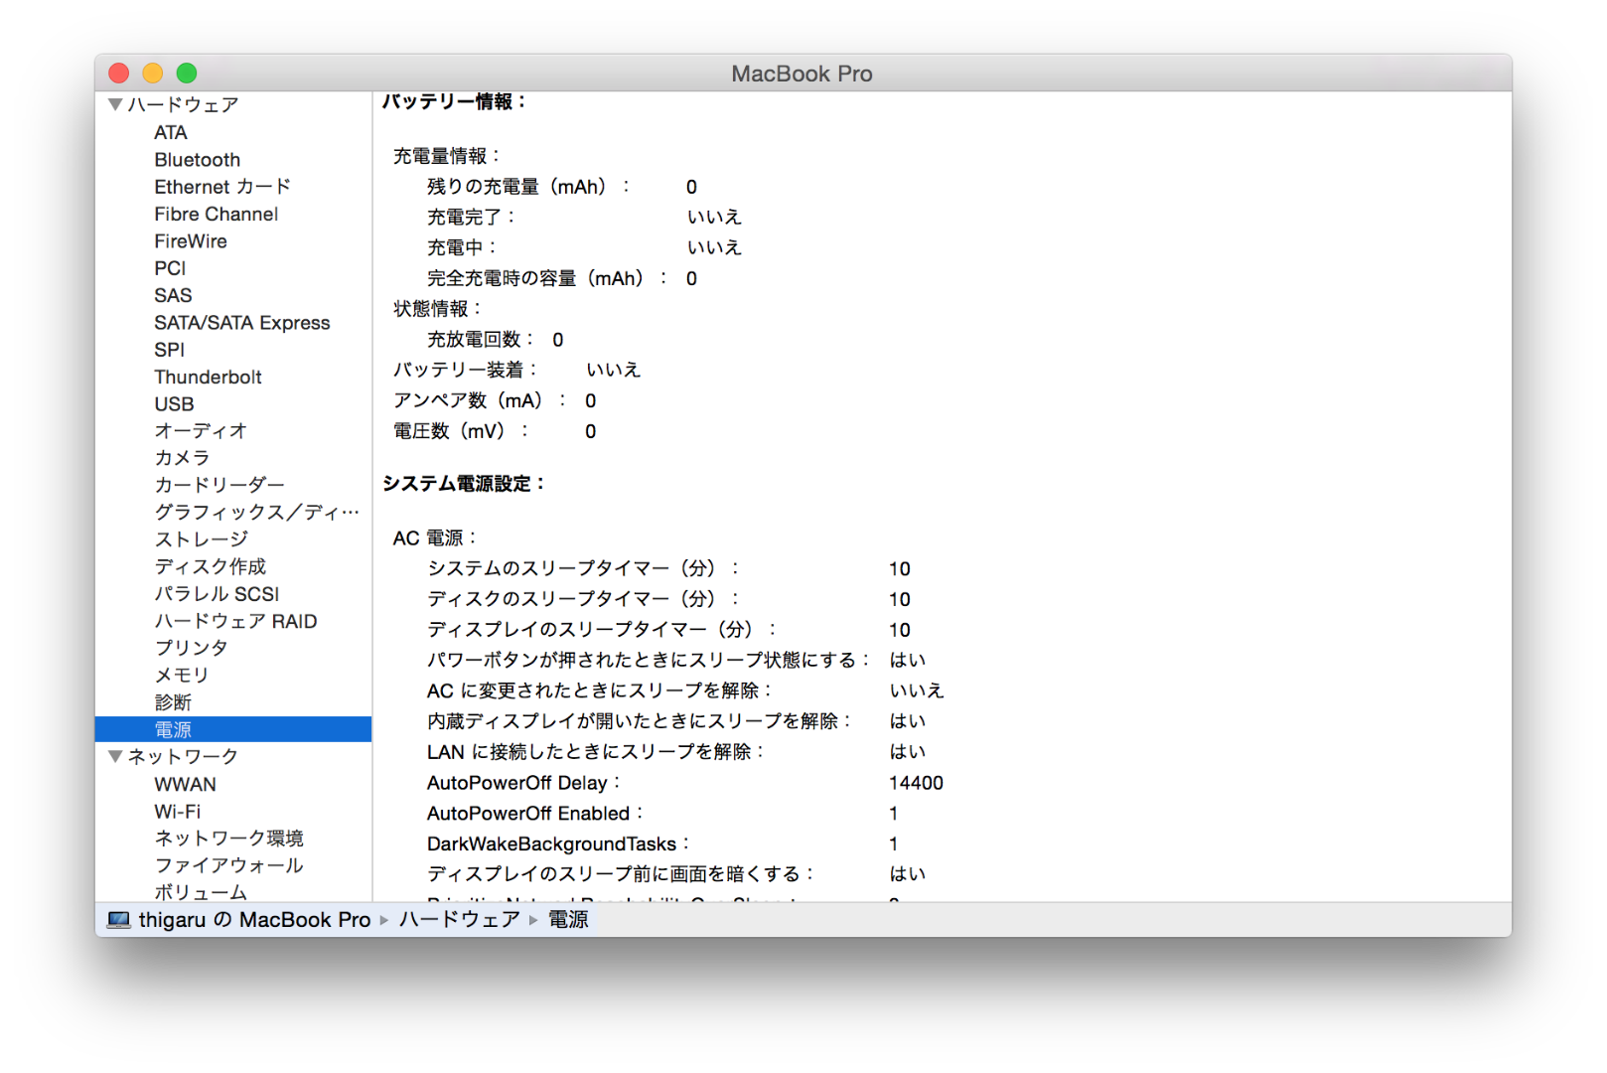Select ATA in the sidebar

(171, 132)
